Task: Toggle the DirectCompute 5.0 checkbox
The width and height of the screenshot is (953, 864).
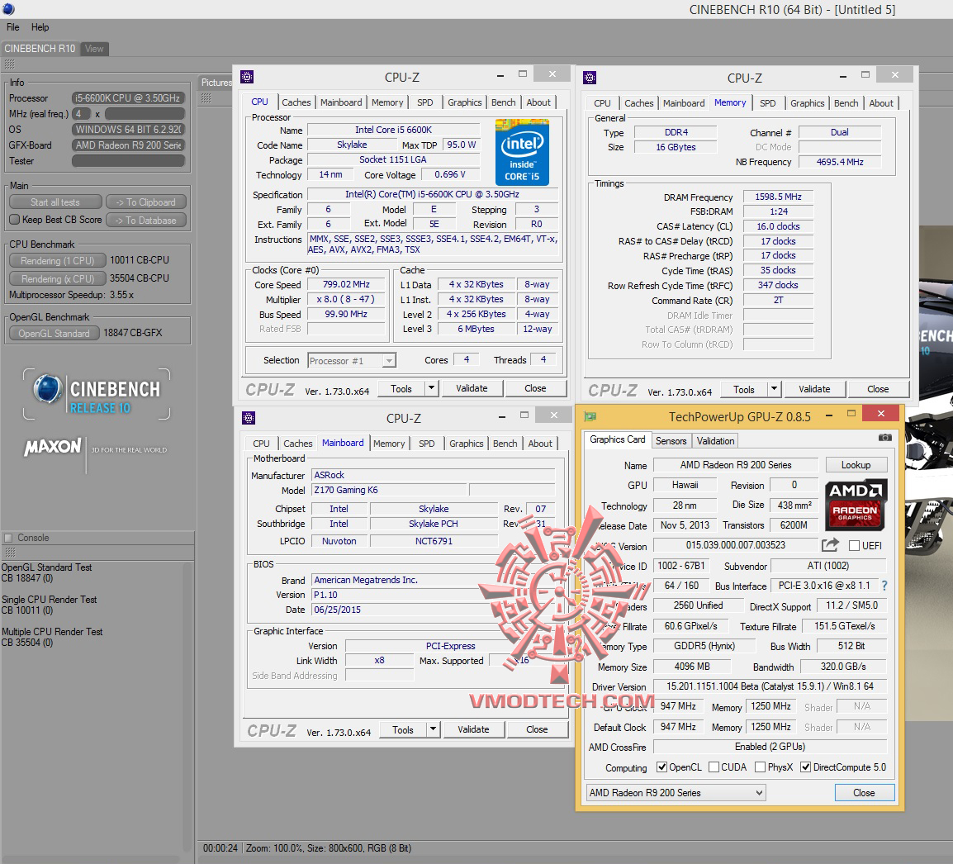Action: pyautogui.click(x=805, y=767)
